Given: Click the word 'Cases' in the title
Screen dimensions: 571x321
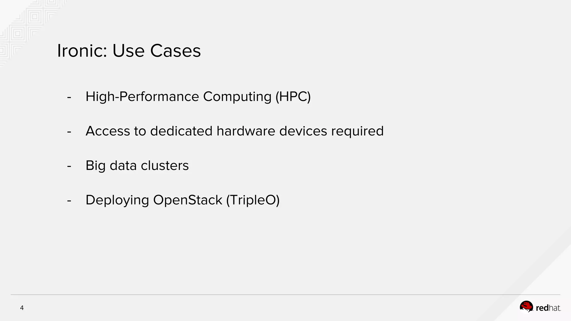Looking at the screenshot, I should 175,51.
